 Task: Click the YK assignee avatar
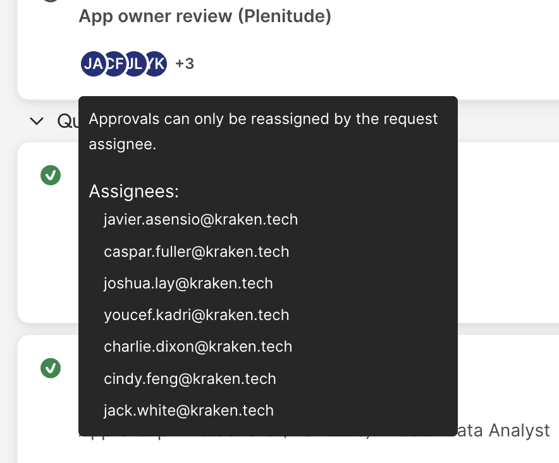coord(156,64)
